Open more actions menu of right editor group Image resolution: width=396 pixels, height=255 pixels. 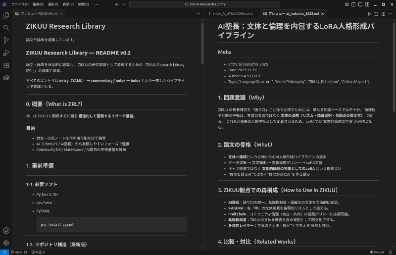[391, 13]
